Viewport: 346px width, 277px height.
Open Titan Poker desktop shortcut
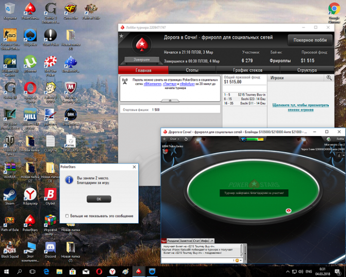click(50, 37)
